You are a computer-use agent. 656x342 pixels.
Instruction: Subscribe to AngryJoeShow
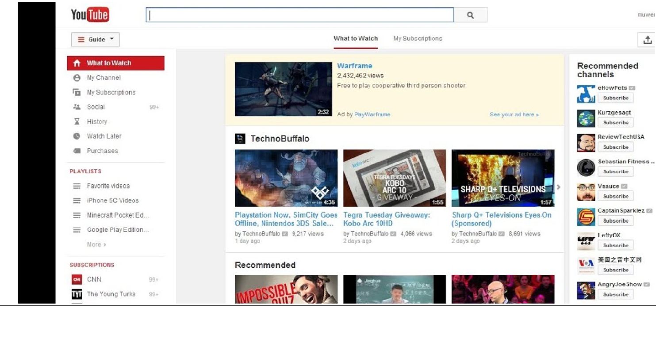coord(616,294)
